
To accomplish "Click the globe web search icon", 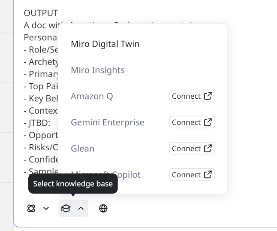I will [x=103, y=209].
